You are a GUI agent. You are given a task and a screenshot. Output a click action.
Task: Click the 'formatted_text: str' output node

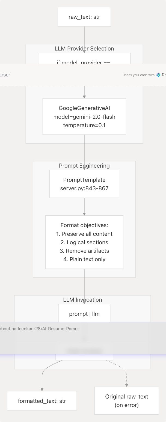point(42,401)
